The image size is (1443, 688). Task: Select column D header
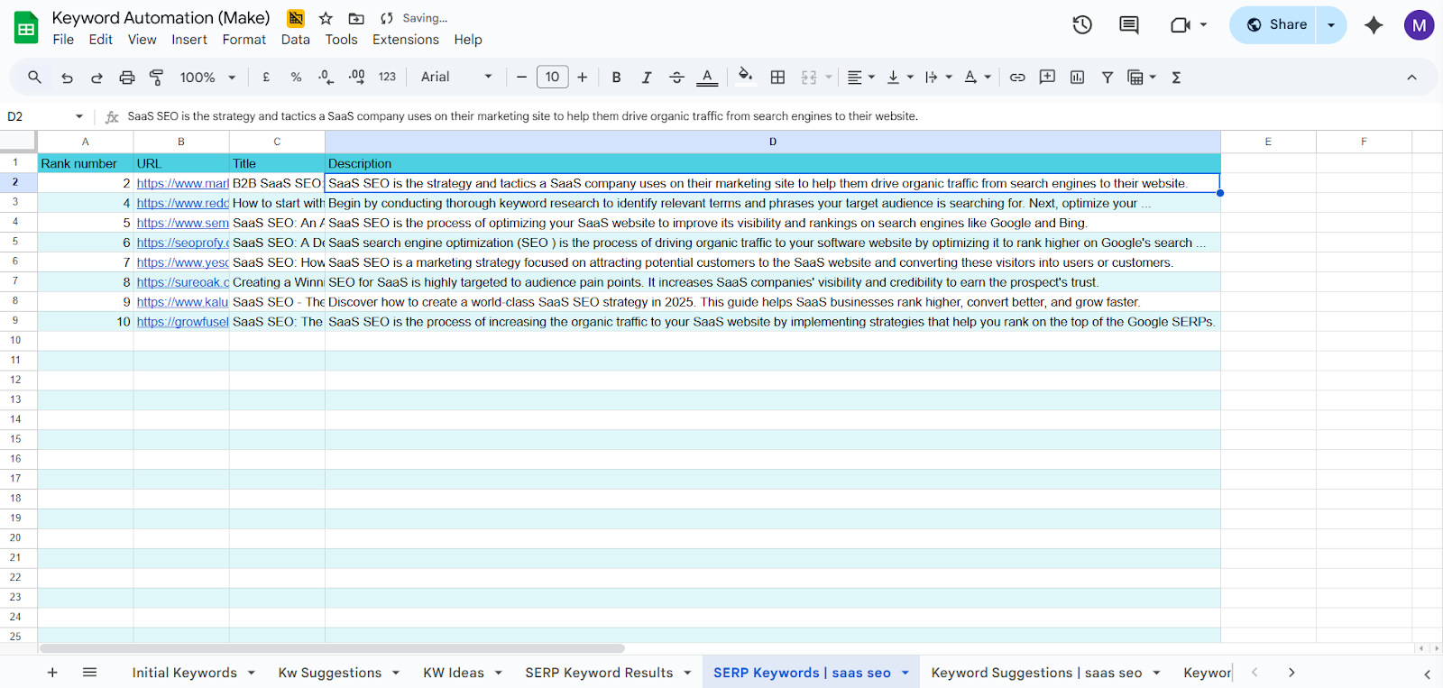(773, 142)
